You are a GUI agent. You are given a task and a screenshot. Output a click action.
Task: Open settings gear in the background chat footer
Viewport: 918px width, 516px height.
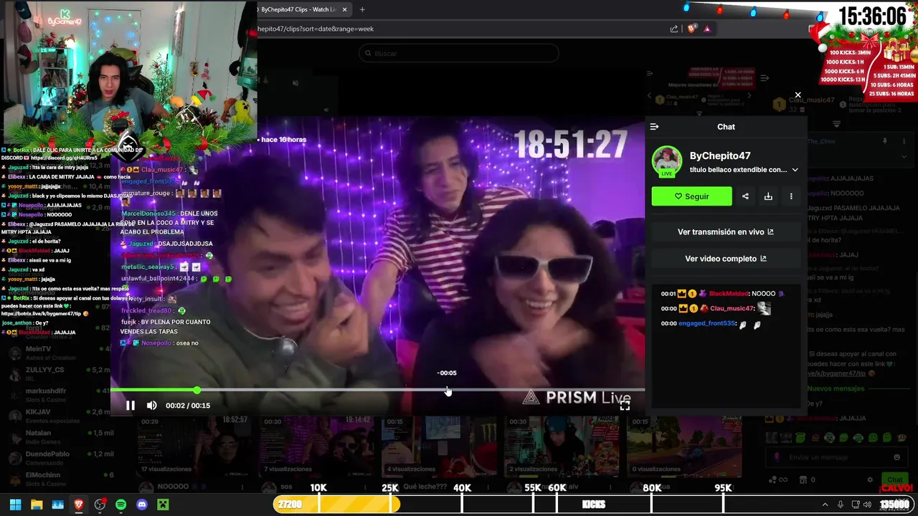(x=871, y=480)
